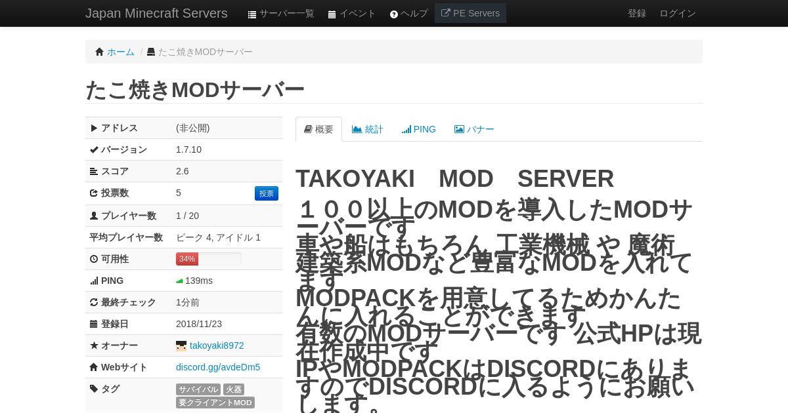Click the bars icon beside スコア
Viewport: 788px width, 413px height.
pos(94,171)
